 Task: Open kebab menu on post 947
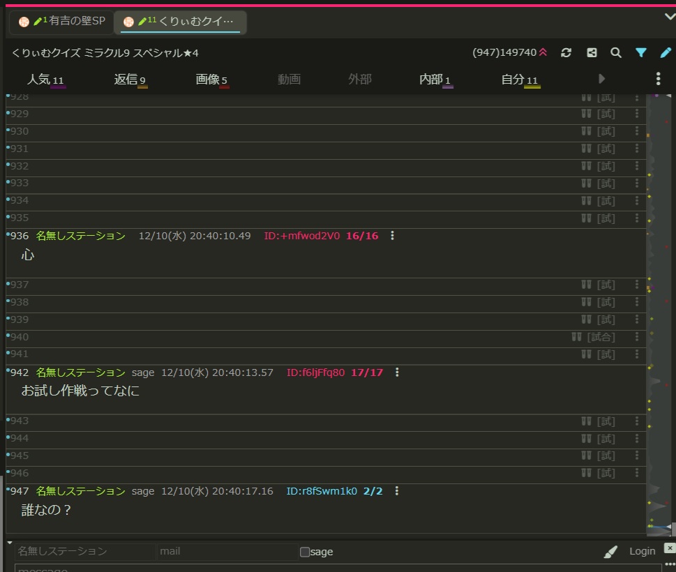[x=397, y=491]
